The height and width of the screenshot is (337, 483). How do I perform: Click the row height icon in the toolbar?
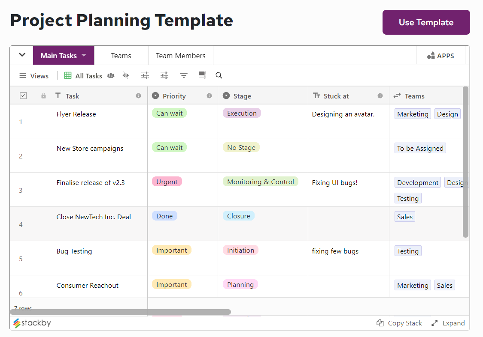pyautogui.click(x=202, y=75)
